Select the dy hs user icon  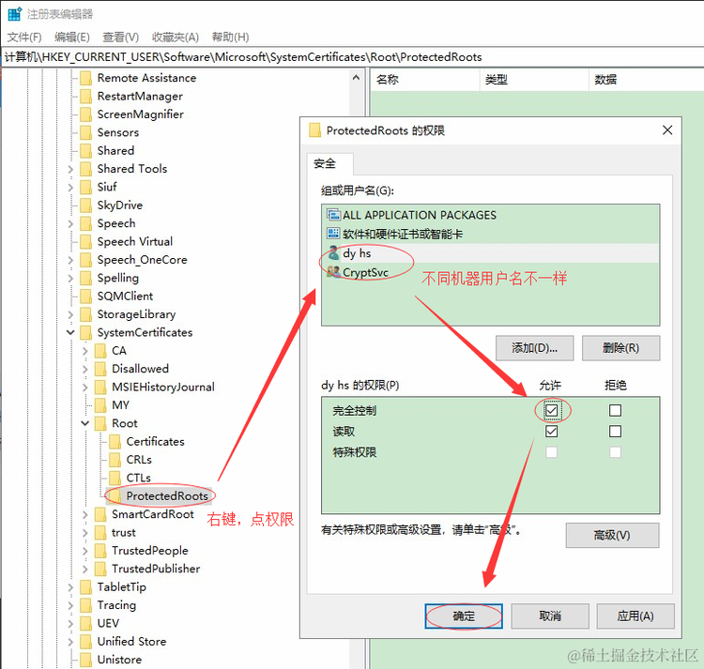click(x=333, y=253)
